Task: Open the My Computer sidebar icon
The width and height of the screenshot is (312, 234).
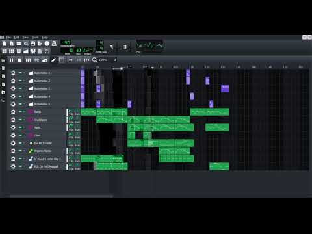Action: [3, 100]
